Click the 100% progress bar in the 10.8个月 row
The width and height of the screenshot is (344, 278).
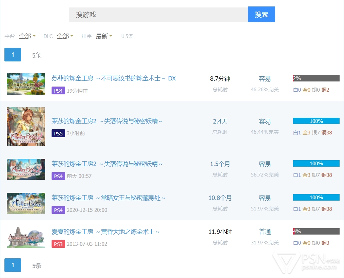[316, 198]
